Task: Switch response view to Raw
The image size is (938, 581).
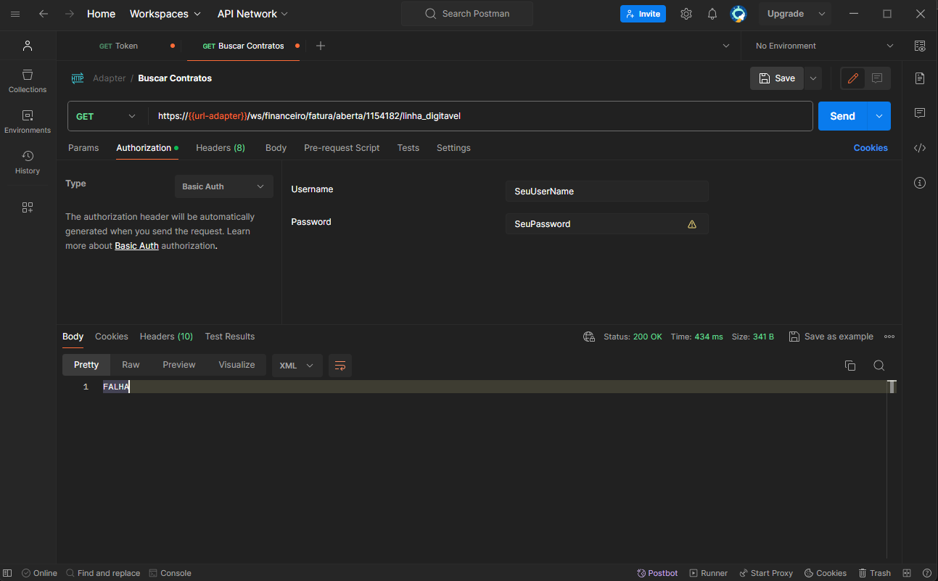Action: 131,365
